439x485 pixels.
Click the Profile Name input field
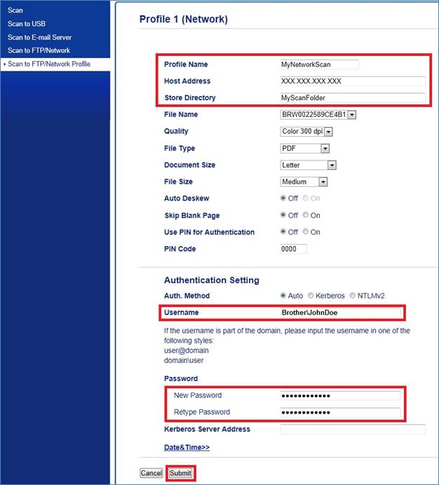(x=319, y=64)
